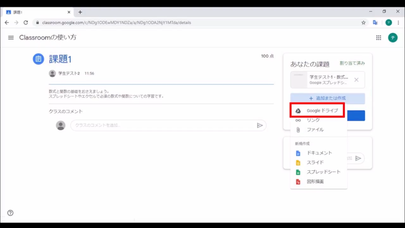The height and width of the screenshot is (228, 405).
Task: Reload the current page
Action: point(26,23)
